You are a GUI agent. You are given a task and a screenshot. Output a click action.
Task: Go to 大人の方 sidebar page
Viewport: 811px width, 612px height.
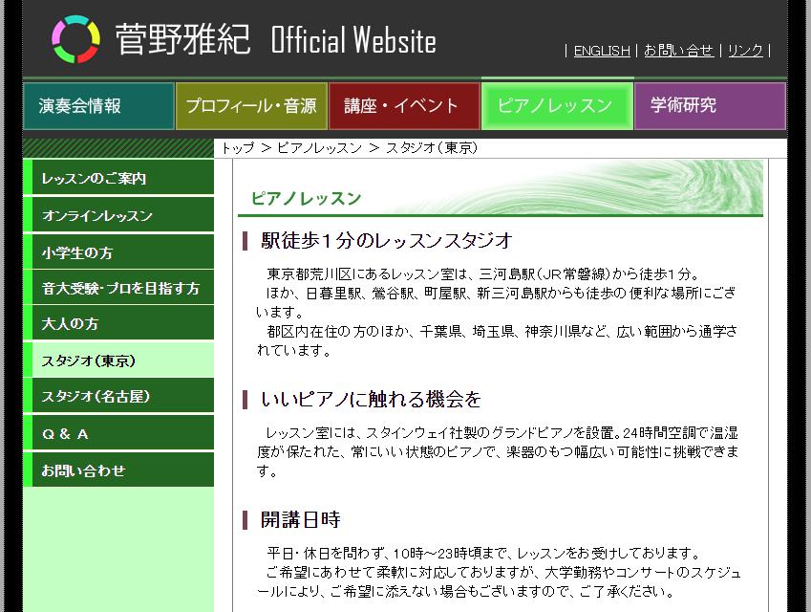pyautogui.click(x=70, y=324)
